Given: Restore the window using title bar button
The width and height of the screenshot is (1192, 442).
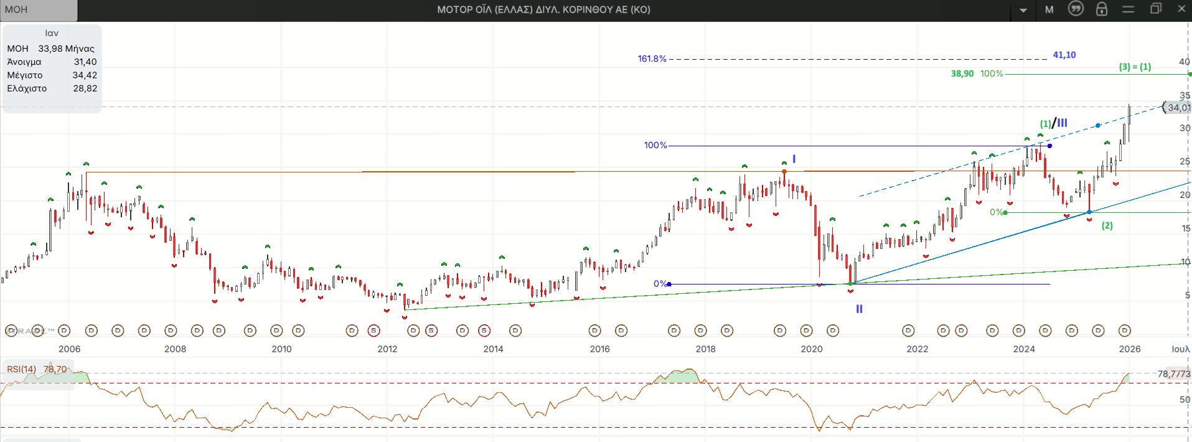Looking at the screenshot, I should [1155, 9].
